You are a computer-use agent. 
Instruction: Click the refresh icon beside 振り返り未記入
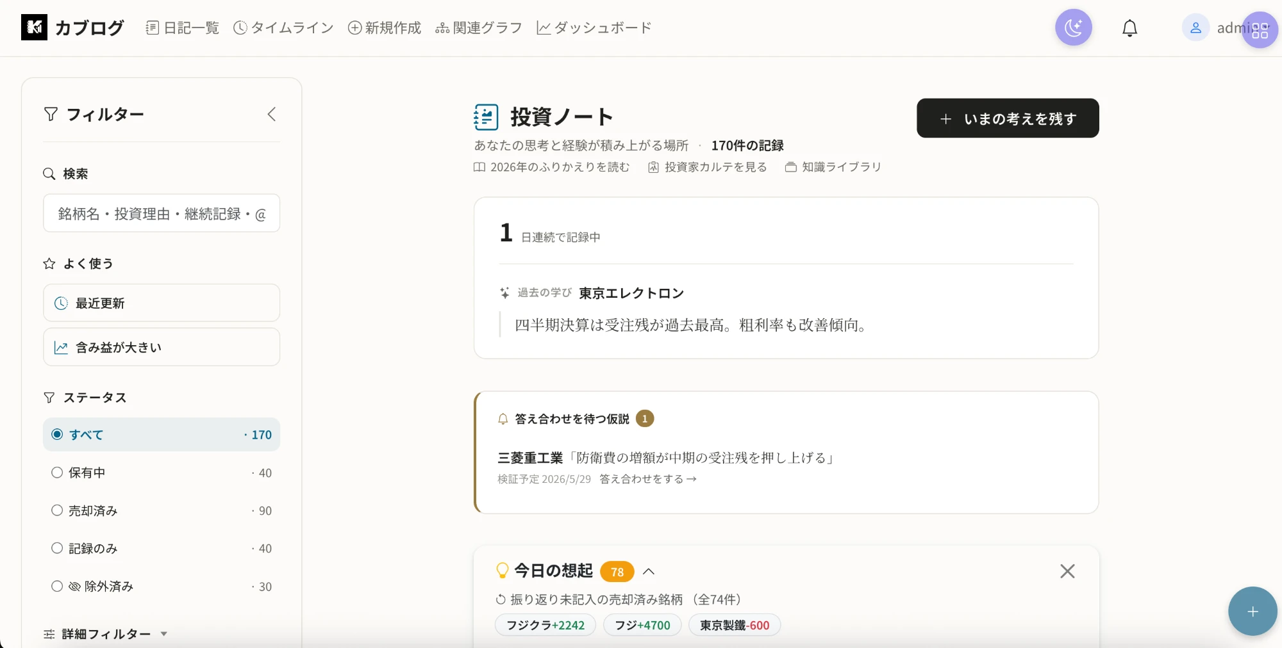tap(501, 599)
